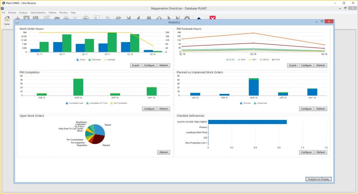The width and height of the screenshot is (358, 194).
Task: Click the Analytics window title icon
Action: click(x=17, y=22)
